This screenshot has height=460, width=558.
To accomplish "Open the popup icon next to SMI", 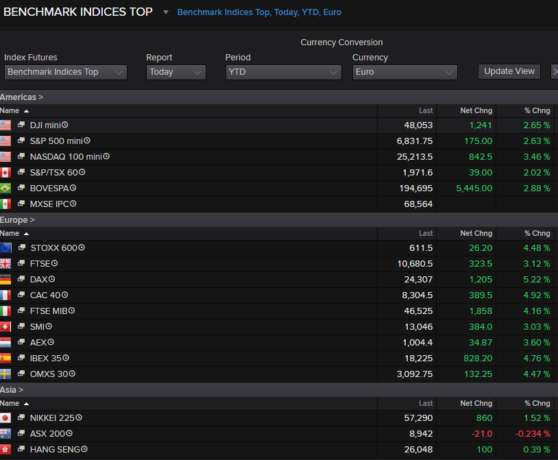I will pyautogui.click(x=21, y=326).
